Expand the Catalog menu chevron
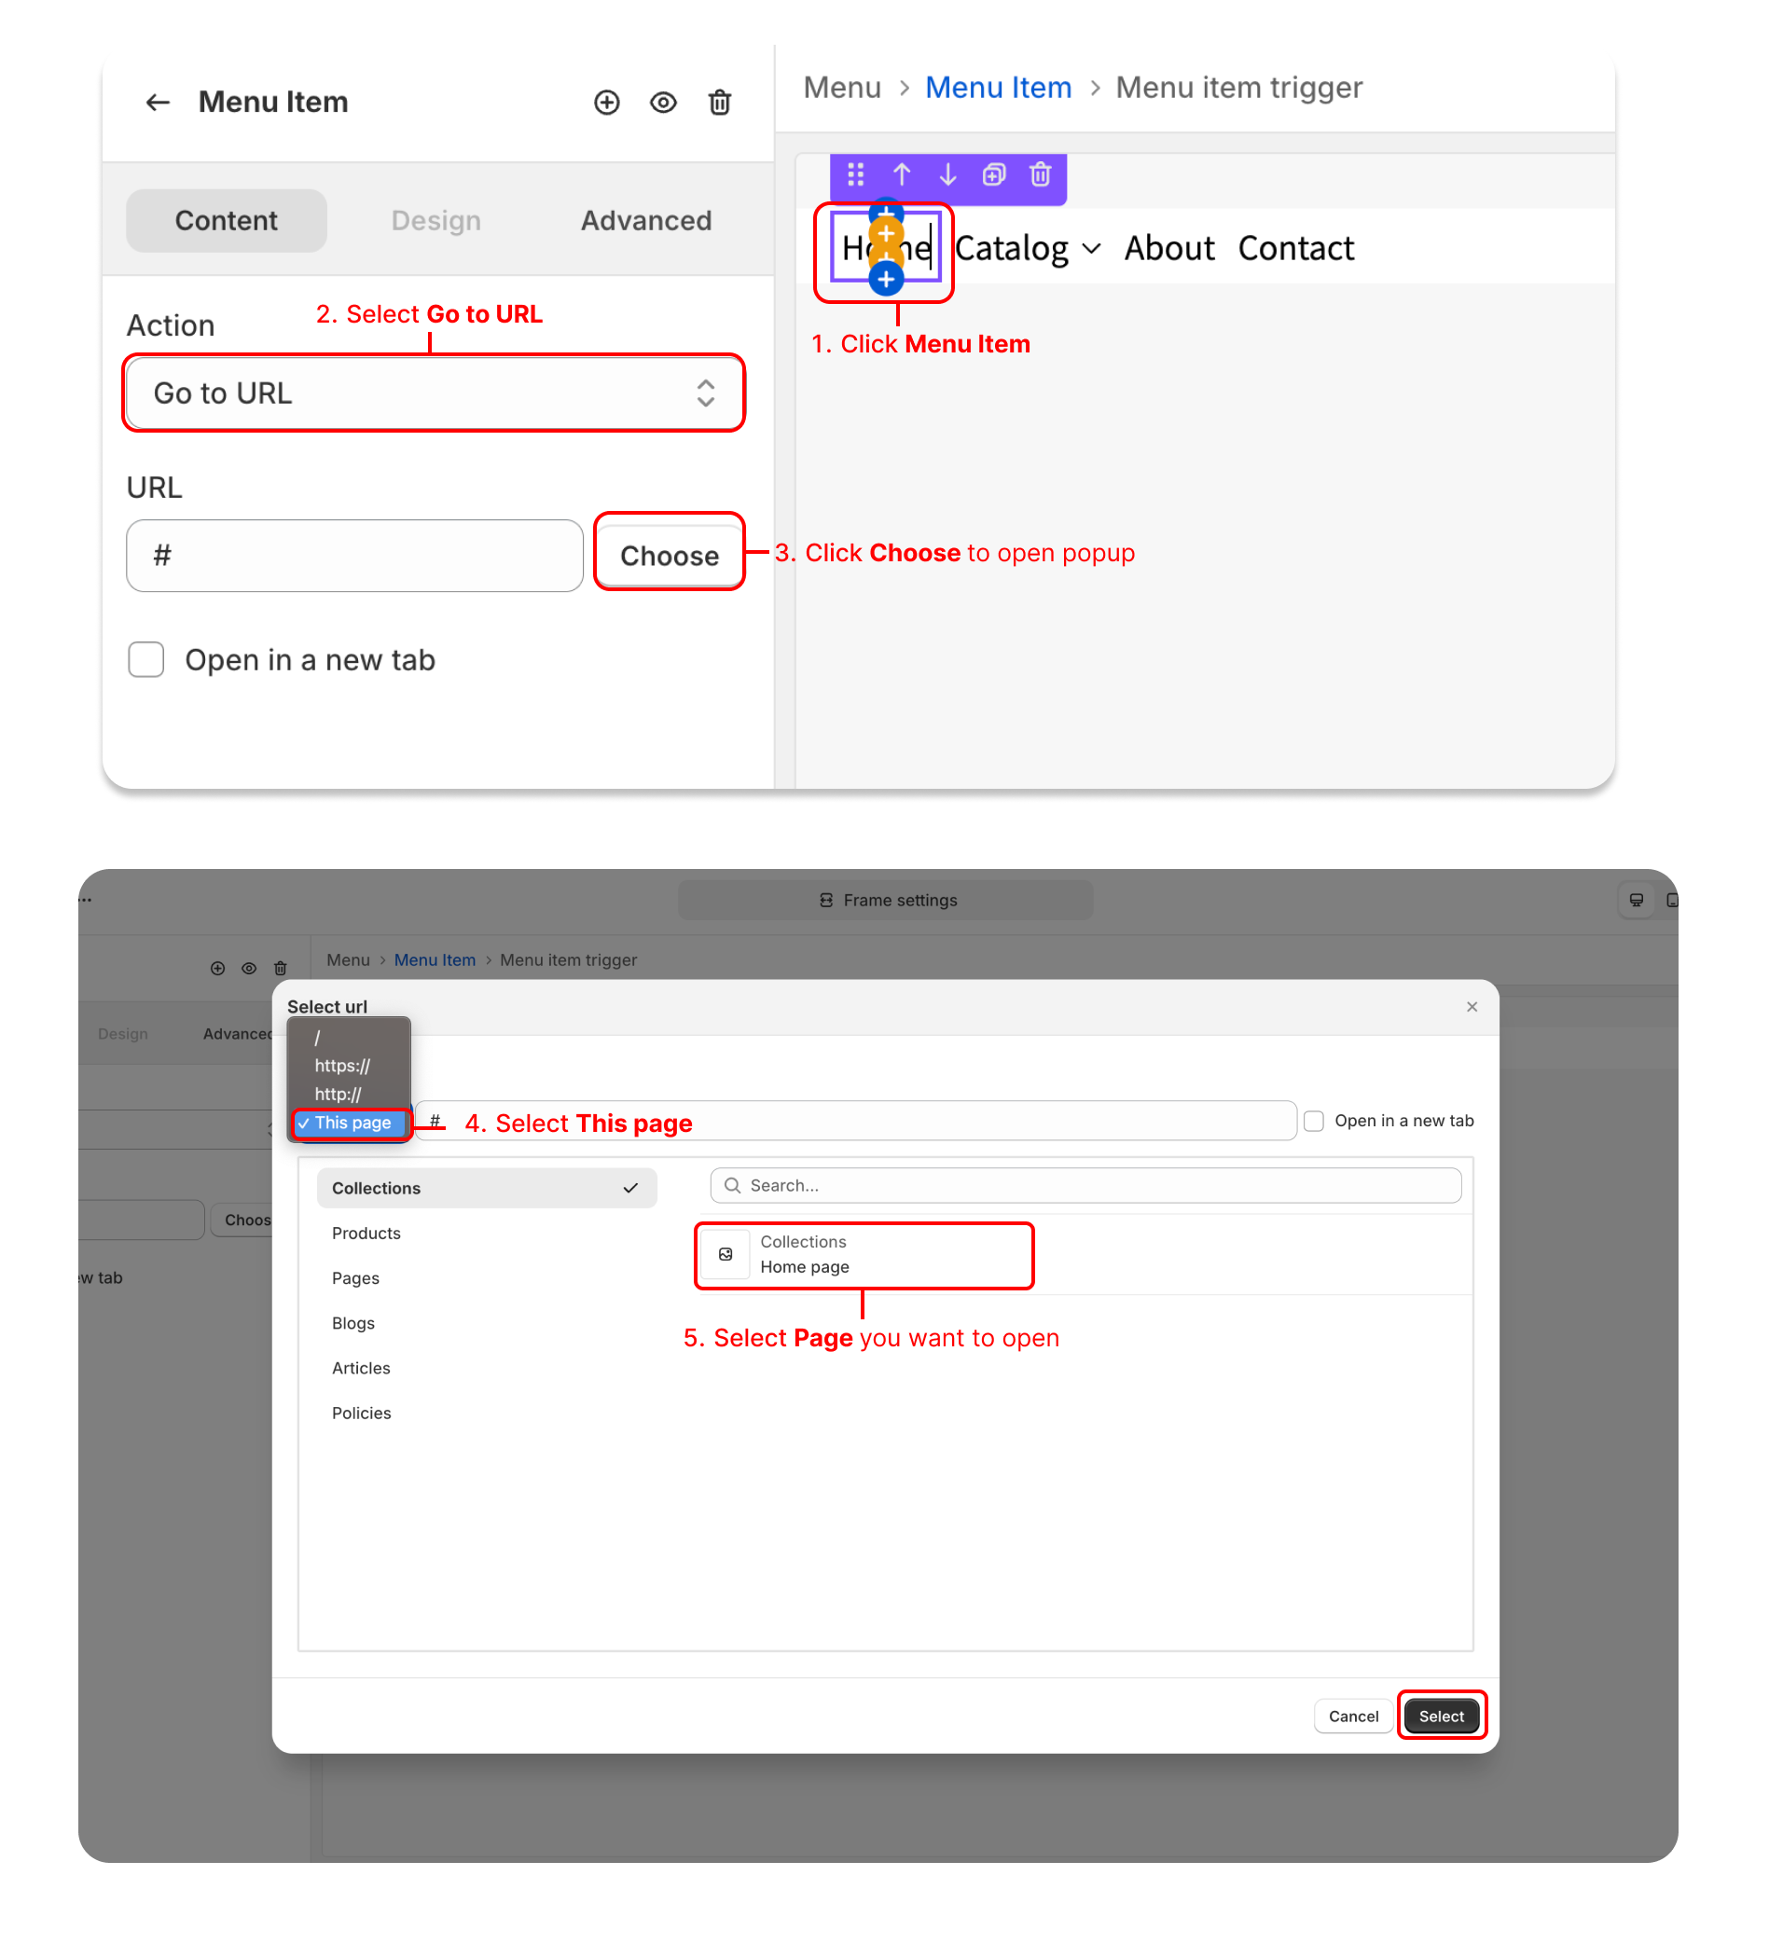Image resolution: width=1783 pixels, height=1958 pixels. pyautogui.click(x=1092, y=249)
